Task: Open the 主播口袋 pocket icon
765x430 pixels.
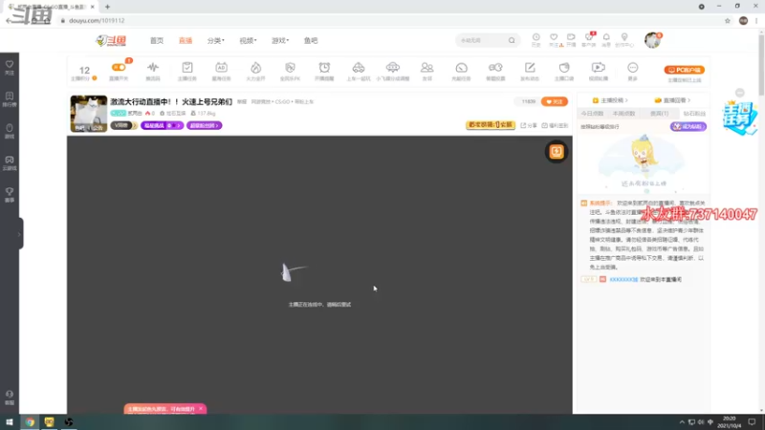Action: (564, 67)
